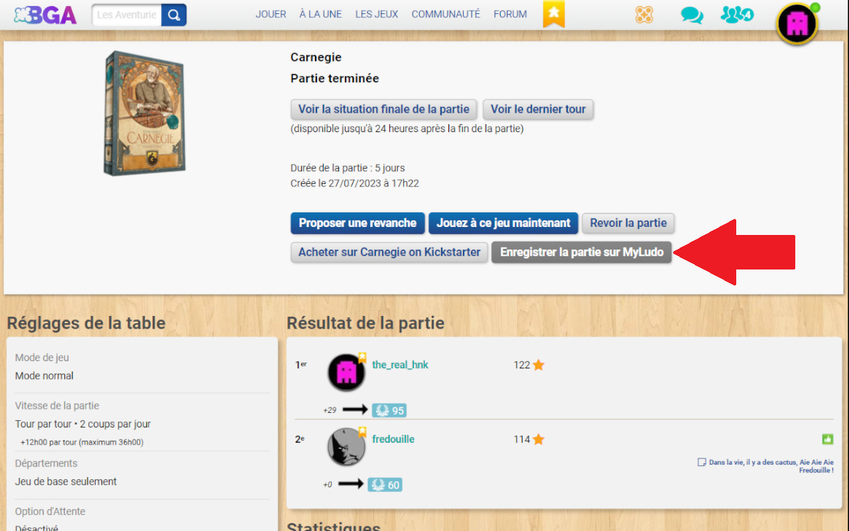The height and width of the screenshot is (531, 849).
Task: Click the laurel ELO badge showing 60
Action: pos(385,485)
